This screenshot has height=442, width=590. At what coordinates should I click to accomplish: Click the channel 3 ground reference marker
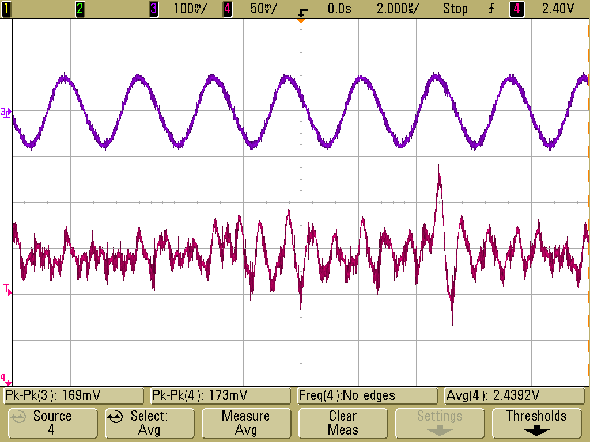[x=6, y=113]
